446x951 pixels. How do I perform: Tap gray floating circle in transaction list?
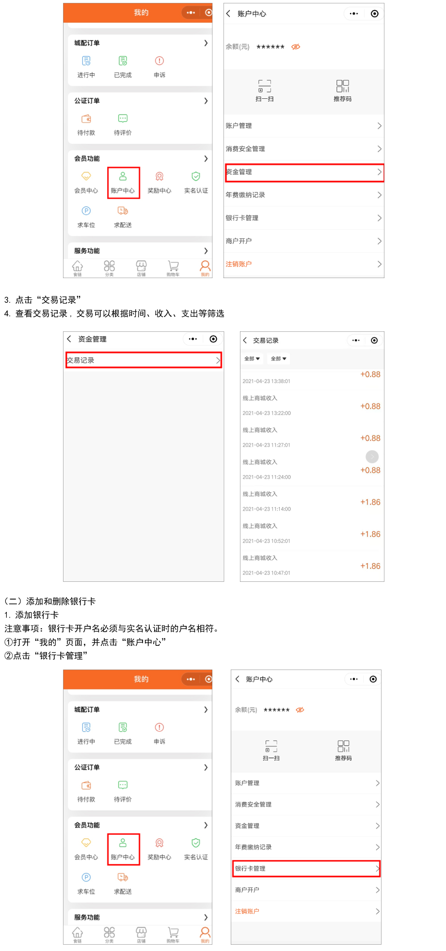372,456
